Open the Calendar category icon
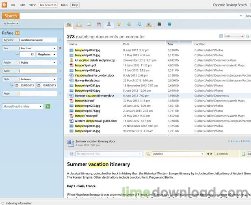The width and height of the screenshot is (251, 205). (x=99, y=24)
